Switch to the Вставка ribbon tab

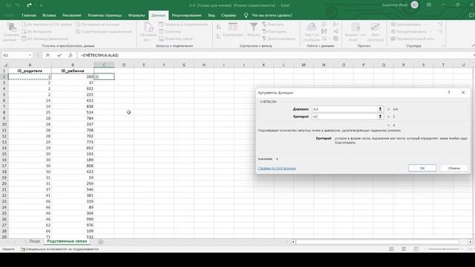coord(49,15)
